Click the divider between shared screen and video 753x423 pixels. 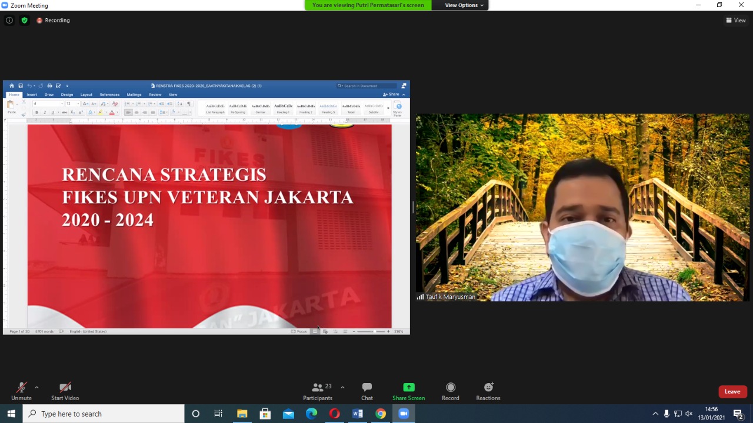[412, 207]
